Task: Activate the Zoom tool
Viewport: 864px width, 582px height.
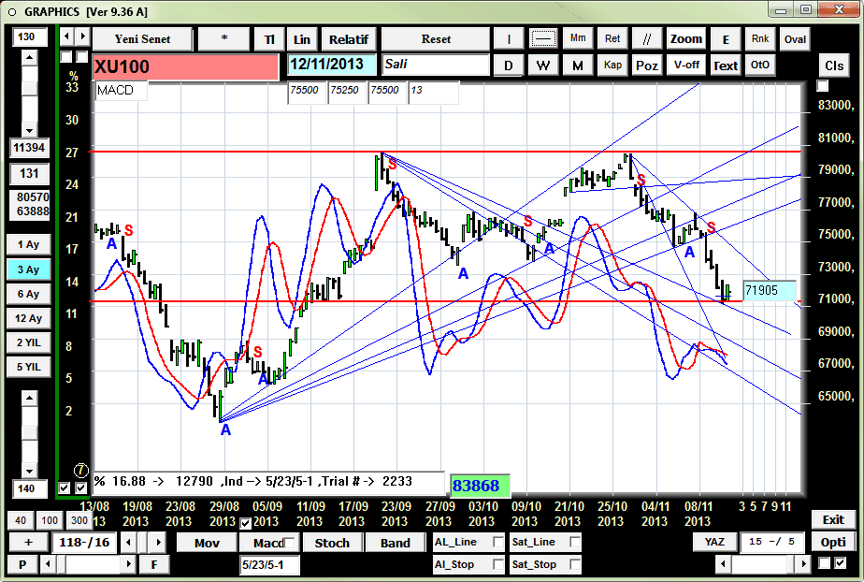Action: point(685,39)
